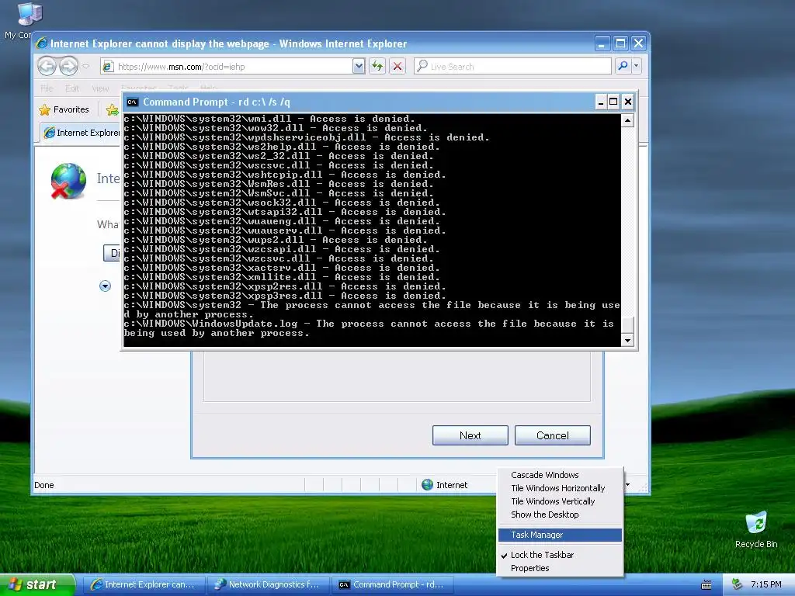Click Internet zone globe in status bar
795x596 pixels.
[428, 485]
